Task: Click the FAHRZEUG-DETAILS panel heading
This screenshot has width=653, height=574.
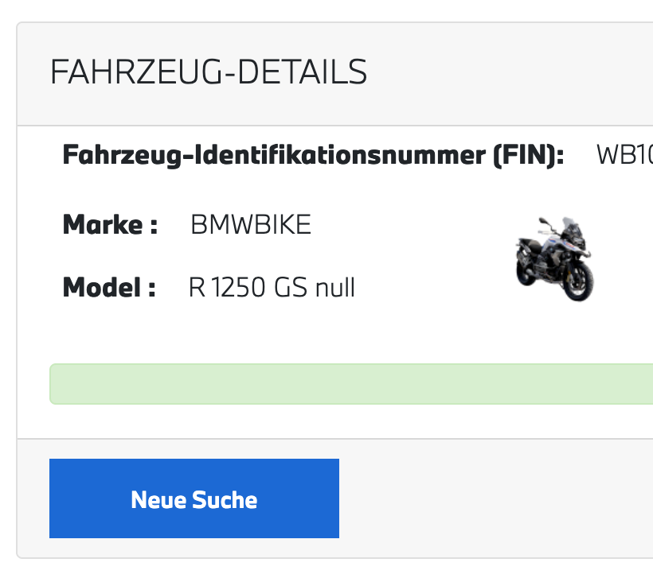Action: tap(209, 72)
